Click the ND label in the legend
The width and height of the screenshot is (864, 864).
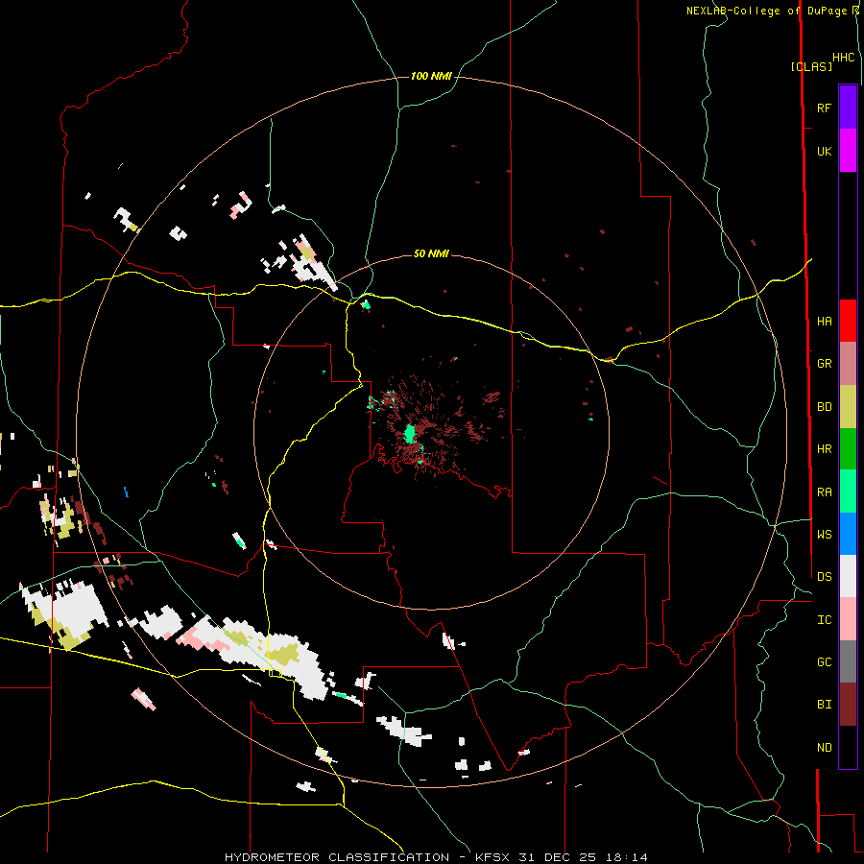click(x=824, y=747)
